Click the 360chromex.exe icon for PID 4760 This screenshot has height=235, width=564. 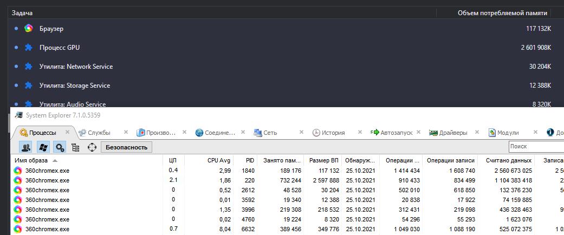18,219
